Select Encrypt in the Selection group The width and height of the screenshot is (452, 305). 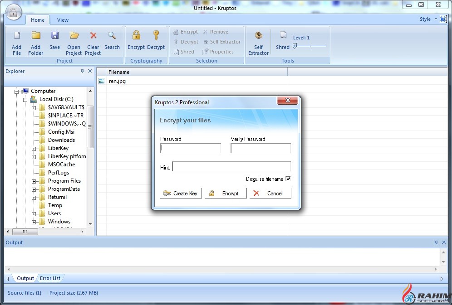coord(186,32)
